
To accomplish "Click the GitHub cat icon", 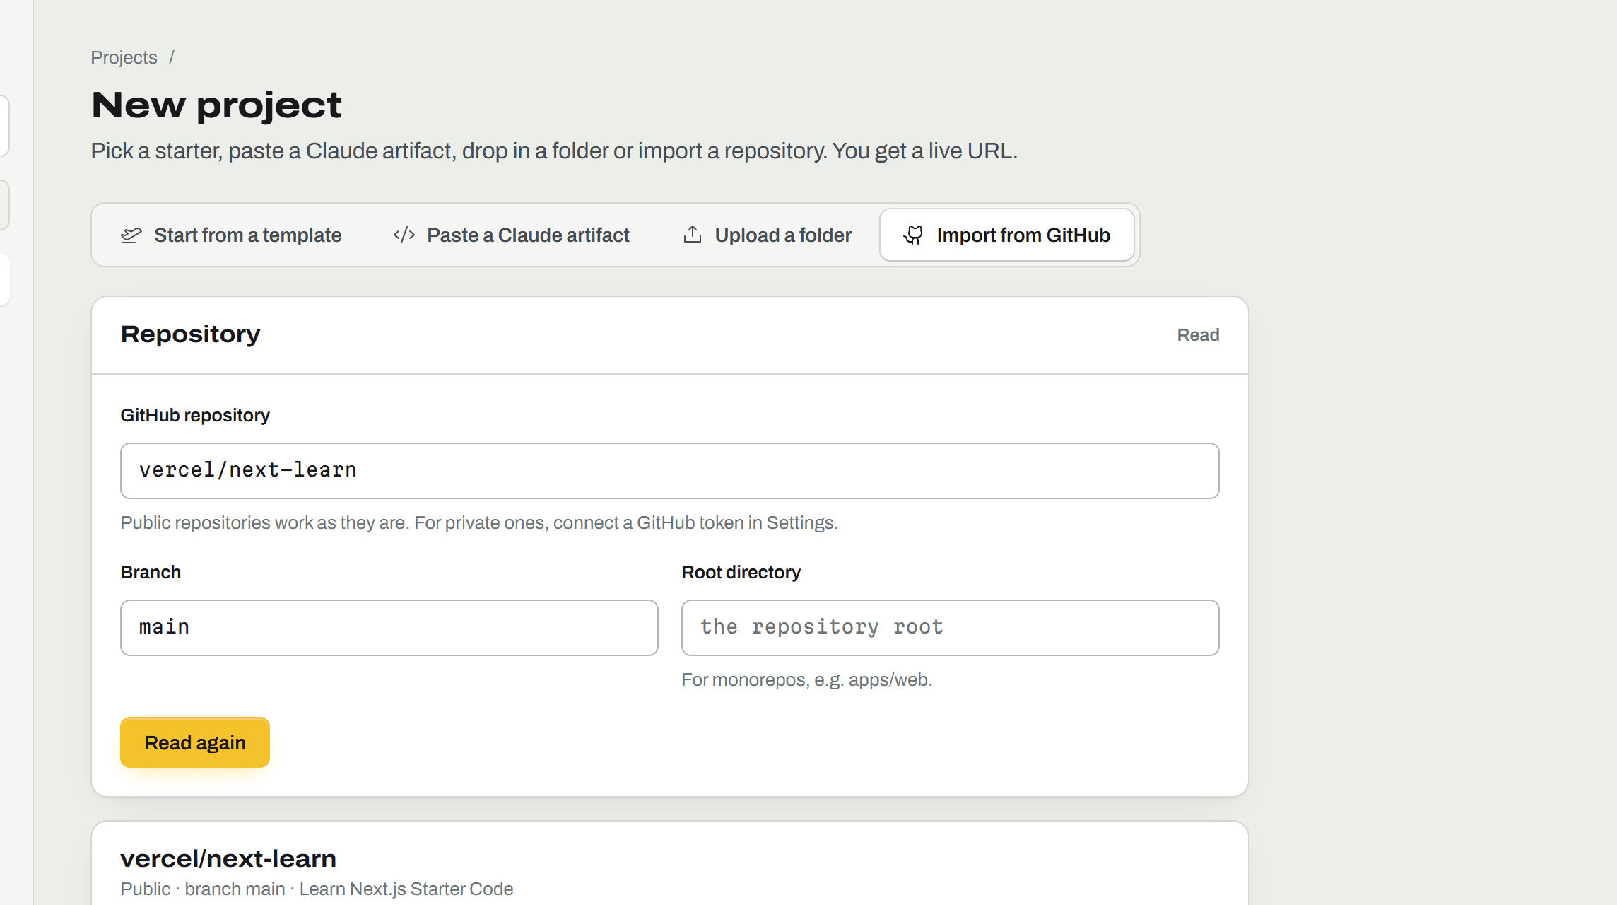I will (x=913, y=235).
